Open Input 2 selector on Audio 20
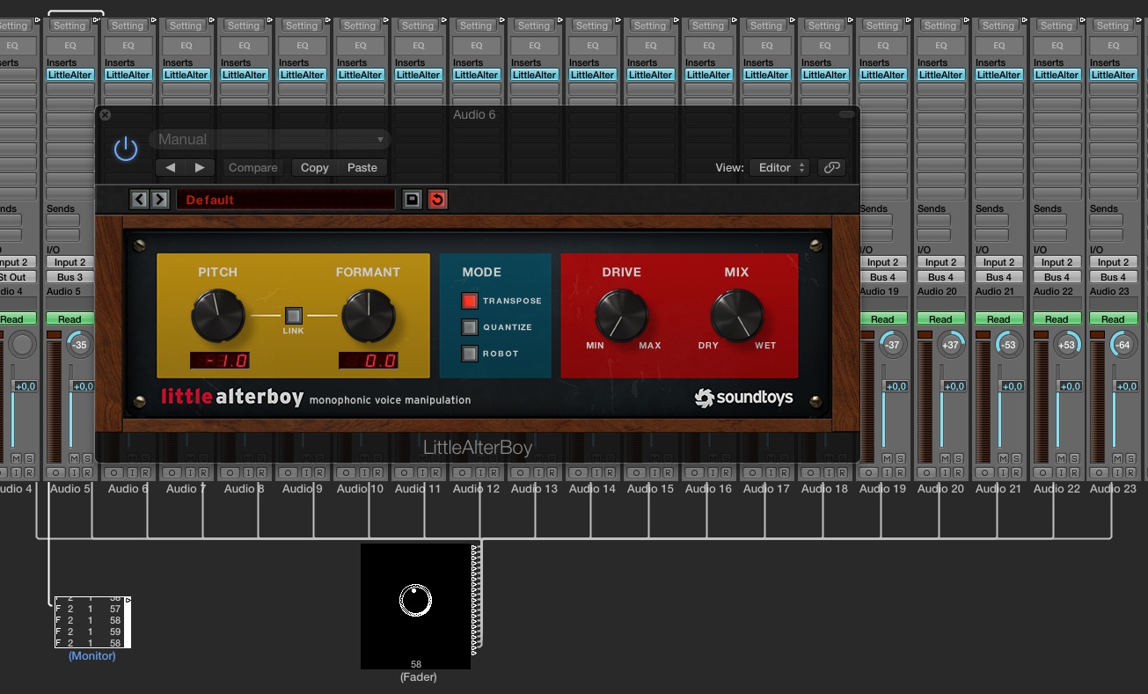The width and height of the screenshot is (1148, 694). (940, 262)
